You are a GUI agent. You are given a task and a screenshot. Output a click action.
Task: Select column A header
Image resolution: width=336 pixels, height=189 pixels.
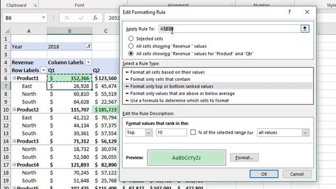(29, 31)
